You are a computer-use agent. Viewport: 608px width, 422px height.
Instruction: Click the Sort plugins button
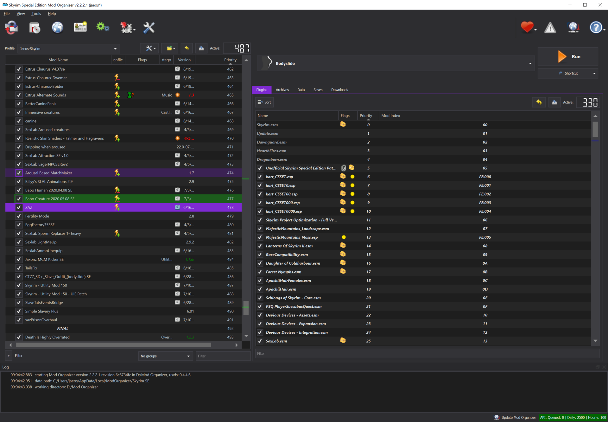click(264, 102)
